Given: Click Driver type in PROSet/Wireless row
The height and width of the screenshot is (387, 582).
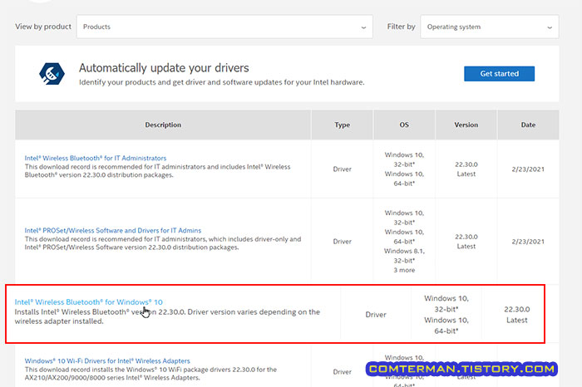Looking at the screenshot, I should click(x=342, y=242).
